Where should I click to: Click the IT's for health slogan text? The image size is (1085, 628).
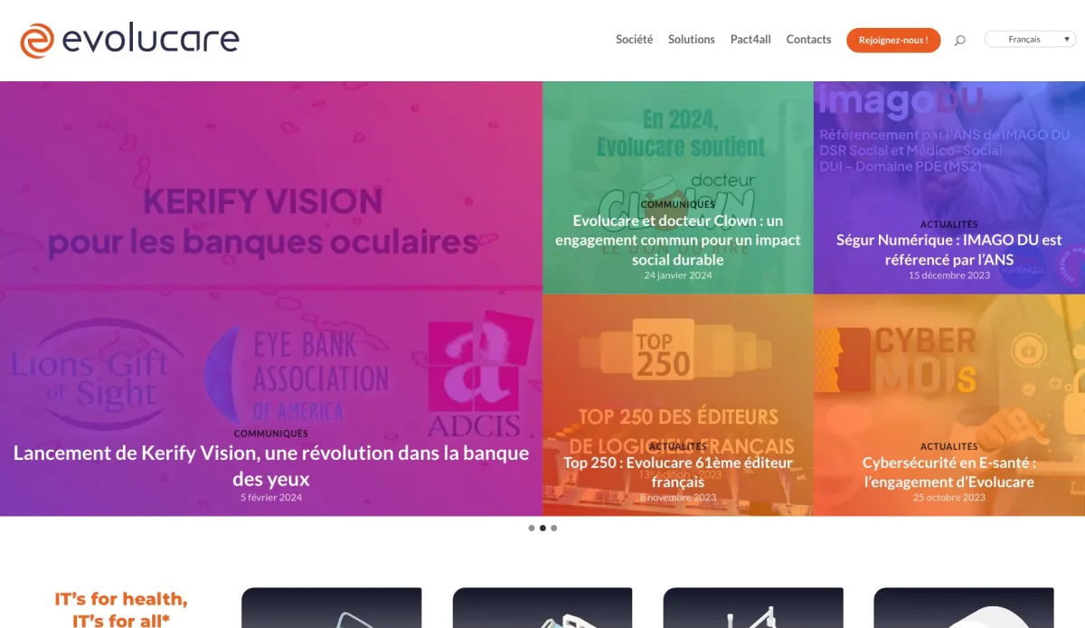tap(121, 610)
